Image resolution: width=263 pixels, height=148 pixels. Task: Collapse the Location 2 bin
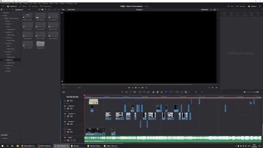4,32
